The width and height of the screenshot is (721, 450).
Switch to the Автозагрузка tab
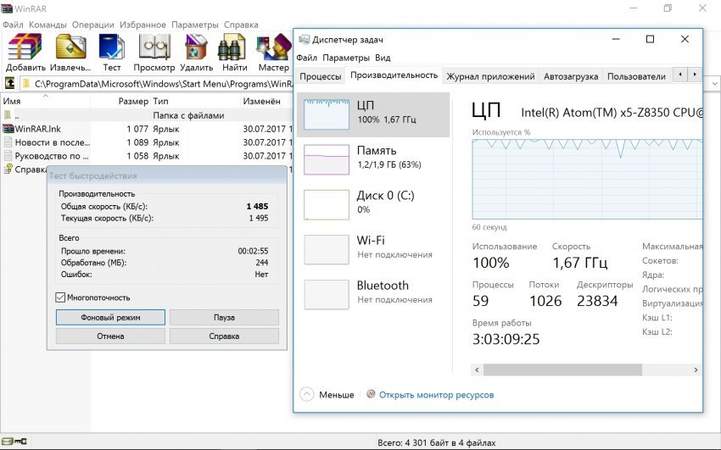coord(571,76)
